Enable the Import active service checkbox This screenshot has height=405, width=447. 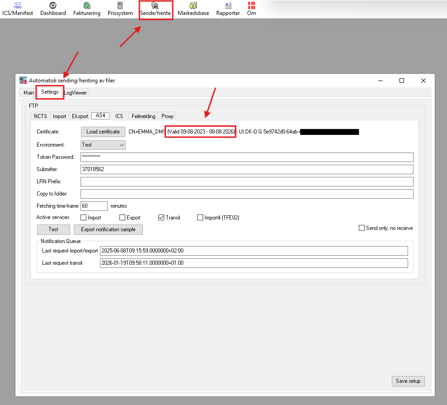click(x=83, y=218)
